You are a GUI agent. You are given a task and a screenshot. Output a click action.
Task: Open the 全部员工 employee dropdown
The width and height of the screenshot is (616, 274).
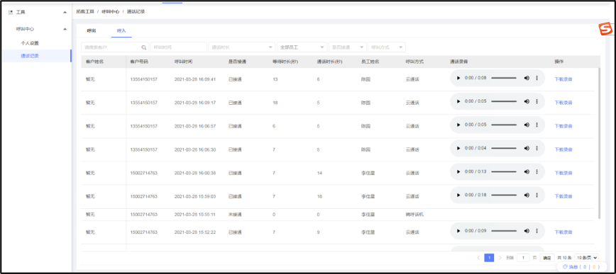[302, 47]
